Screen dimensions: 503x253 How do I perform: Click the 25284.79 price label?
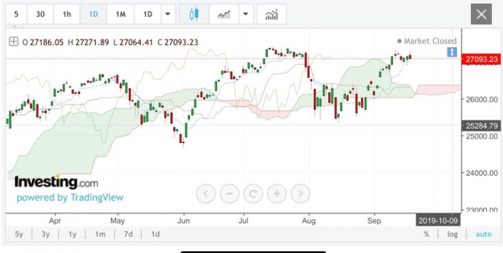[x=481, y=126]
